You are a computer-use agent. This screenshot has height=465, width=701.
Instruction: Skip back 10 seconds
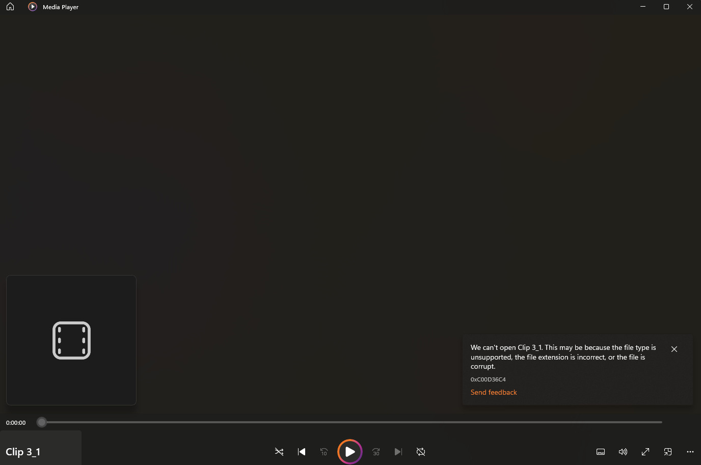click(x=324, y=452)
